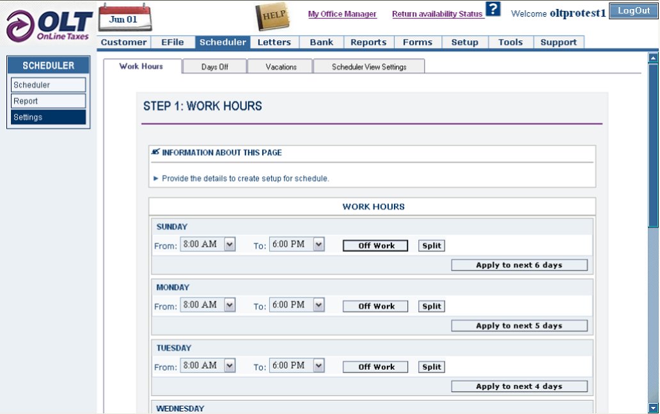Image resolution: width=660 pixels, height=414 pixels.
Task: Open the Vacations tab
Action: point(280,65)
